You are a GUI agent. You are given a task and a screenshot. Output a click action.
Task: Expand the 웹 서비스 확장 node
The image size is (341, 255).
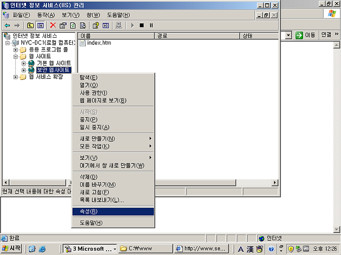(x=16, y=77)
